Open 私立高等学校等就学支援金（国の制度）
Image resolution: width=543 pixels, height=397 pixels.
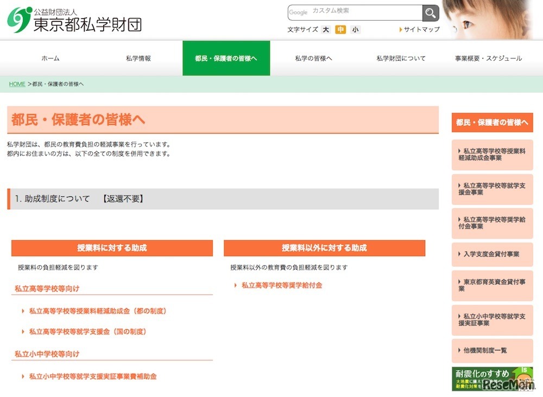[87, 331]
